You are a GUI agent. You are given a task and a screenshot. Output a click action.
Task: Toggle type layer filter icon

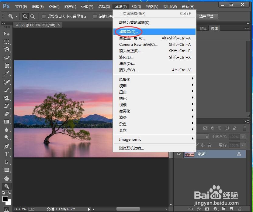[x=220, y=128]
